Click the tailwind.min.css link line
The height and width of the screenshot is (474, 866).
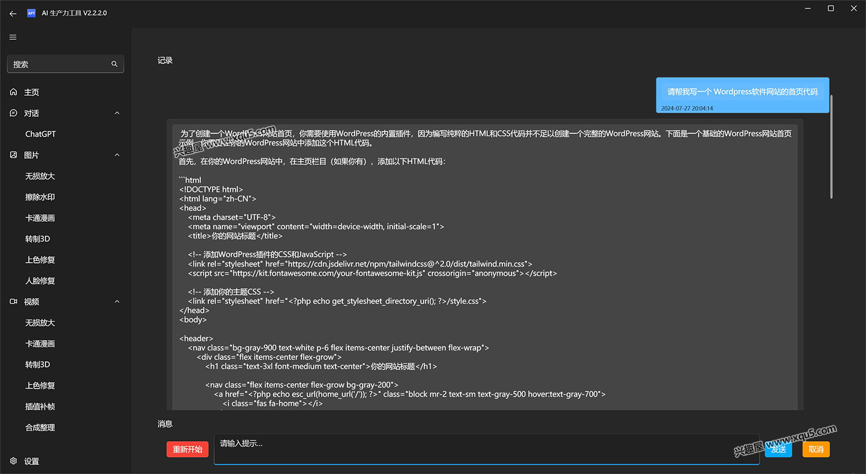tap(360, 264)
